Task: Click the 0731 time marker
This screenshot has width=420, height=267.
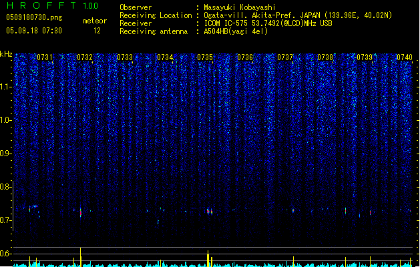Action: pos(45,57)
